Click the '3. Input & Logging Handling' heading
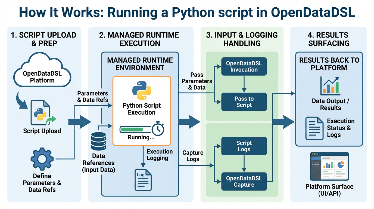The height and width of the screenshot is (209, 374). point(242,39)
